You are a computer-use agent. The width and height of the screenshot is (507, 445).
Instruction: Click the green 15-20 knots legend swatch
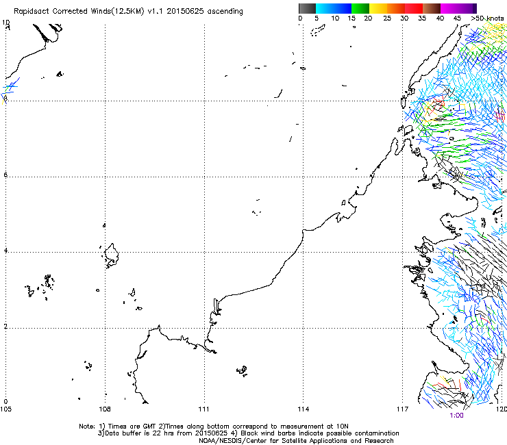(x=360, y=8)
